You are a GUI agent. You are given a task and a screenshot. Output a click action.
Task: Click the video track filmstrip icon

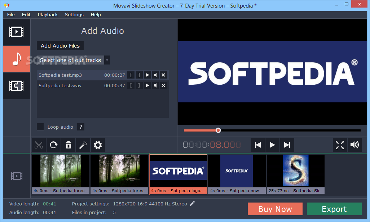coord(17,176)
